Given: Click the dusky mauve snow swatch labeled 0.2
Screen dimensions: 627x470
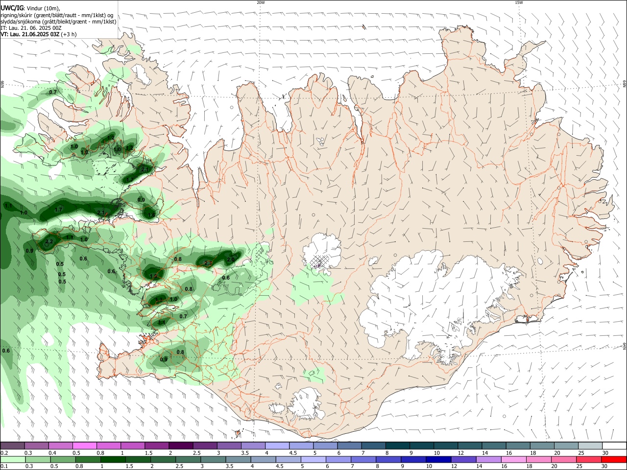Looking at the screenshot, I should pyautogui.click(x=12, y=446).
